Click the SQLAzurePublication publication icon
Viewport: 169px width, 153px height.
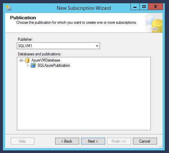(x=33, y=65)
